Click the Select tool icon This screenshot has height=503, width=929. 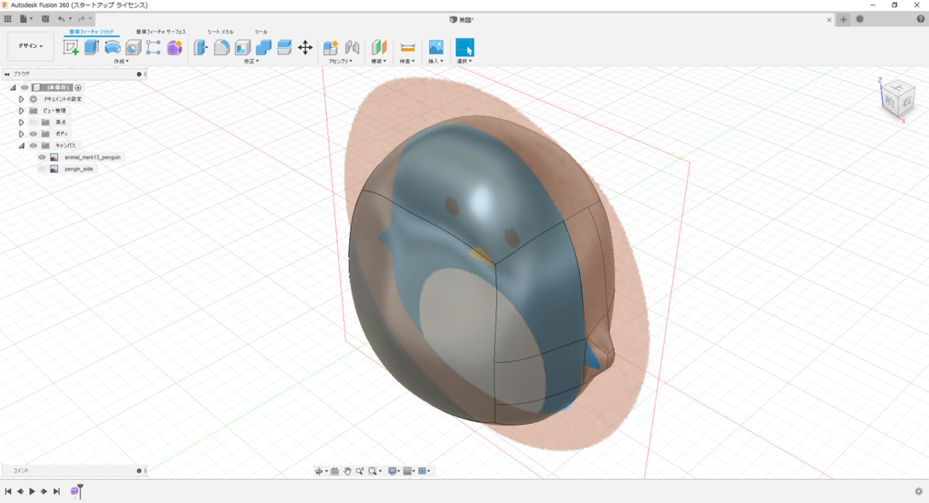pos(464,47)
